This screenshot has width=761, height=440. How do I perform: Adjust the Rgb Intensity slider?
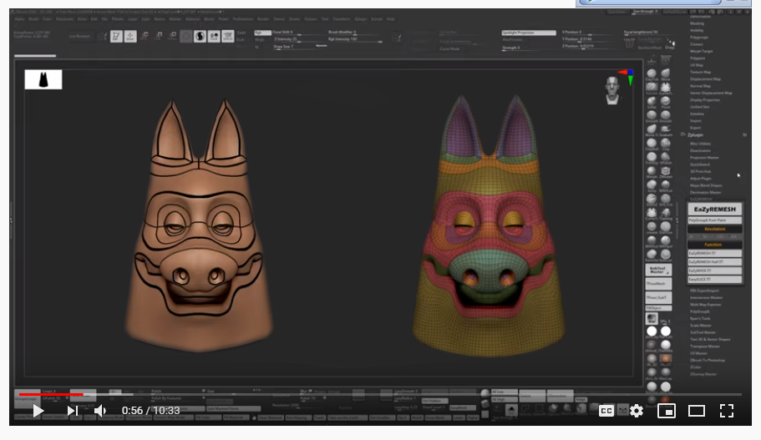coord(355,39)
